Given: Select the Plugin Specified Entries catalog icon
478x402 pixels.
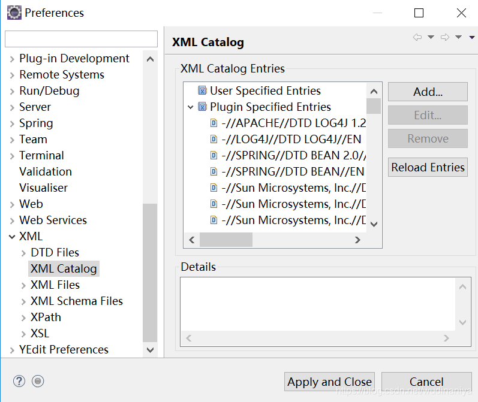Looking at the screenshot, I should pyautogui.click(x=202, y=107).
